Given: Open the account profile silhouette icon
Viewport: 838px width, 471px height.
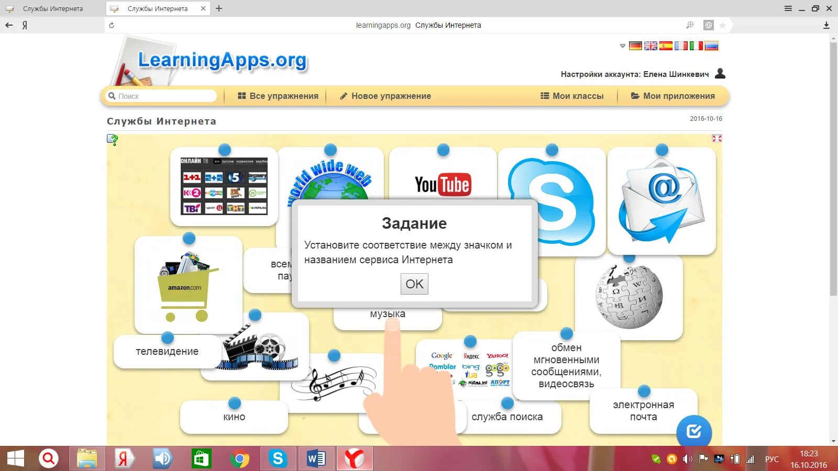Looking at the screenshot, I should click(720, 73).
